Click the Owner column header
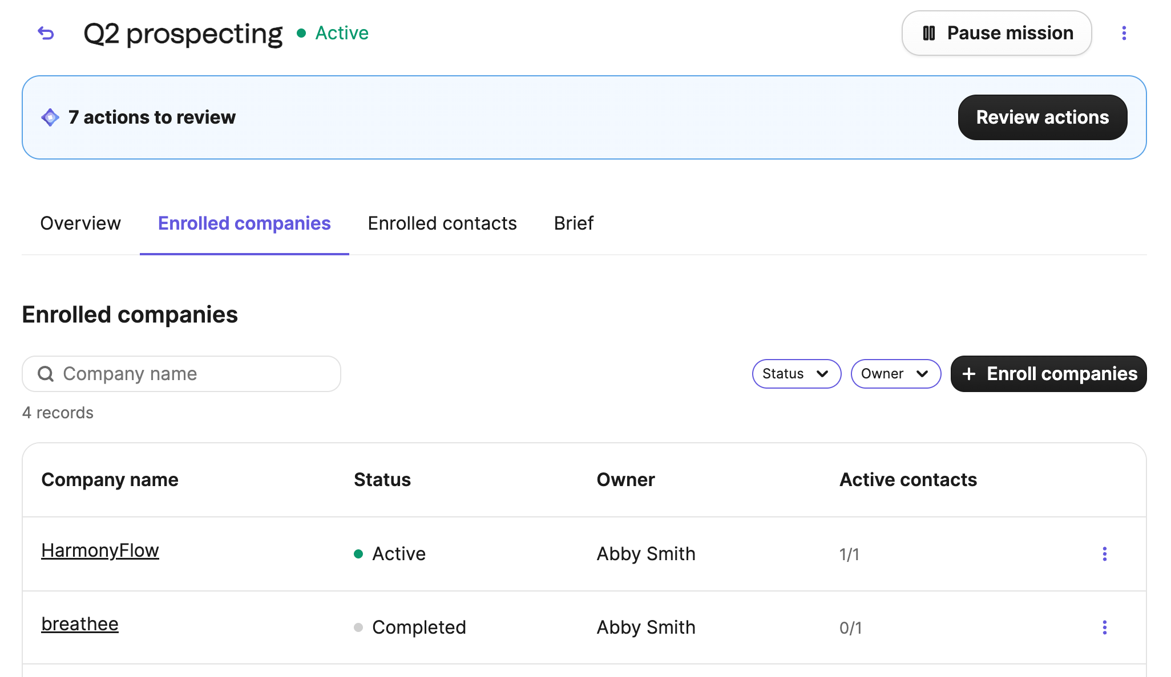The width and height of the screenshot is (1171, 677). point(625,480)
